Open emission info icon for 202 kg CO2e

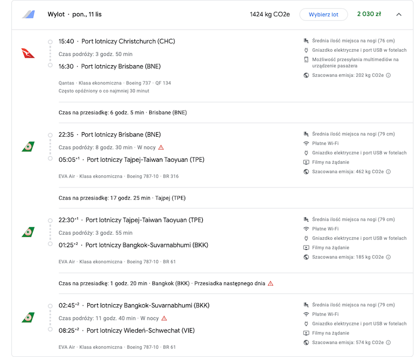tap(388, 75)
